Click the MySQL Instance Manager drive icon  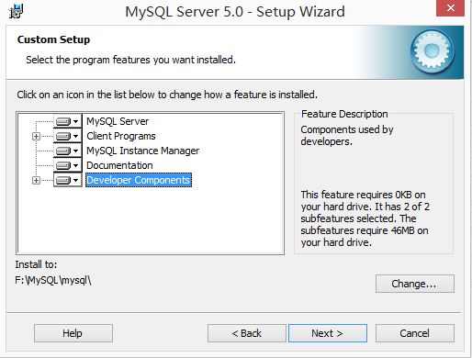click(63, 151)
